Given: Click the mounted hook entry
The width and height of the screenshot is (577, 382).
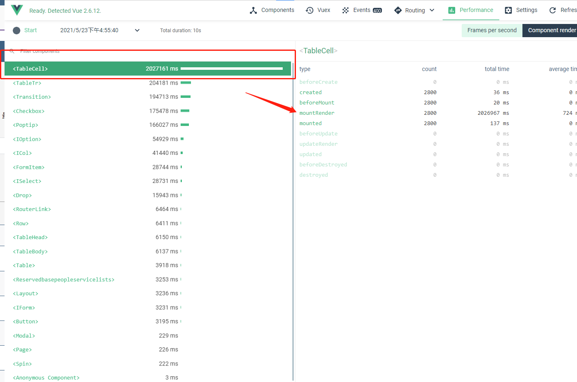Looking at the screenshot, I should (x=310, y=123).
